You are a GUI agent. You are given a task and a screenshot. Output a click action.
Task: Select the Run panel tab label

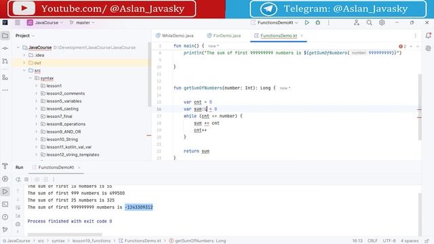coord(20,167)
